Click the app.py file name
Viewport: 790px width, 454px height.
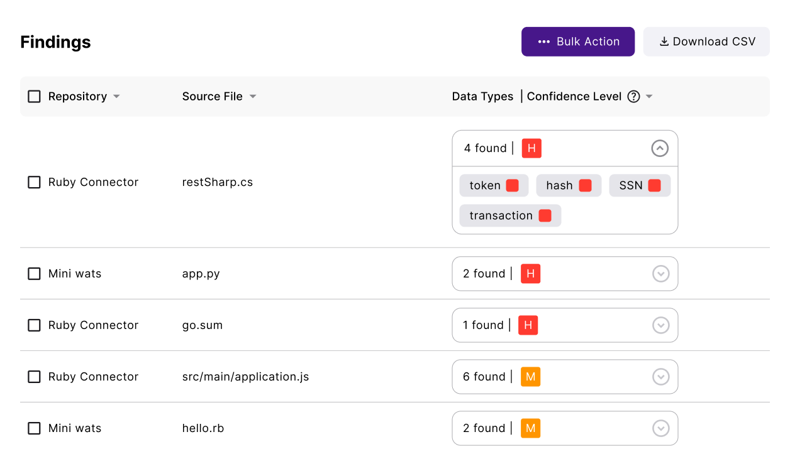point(201,274)
